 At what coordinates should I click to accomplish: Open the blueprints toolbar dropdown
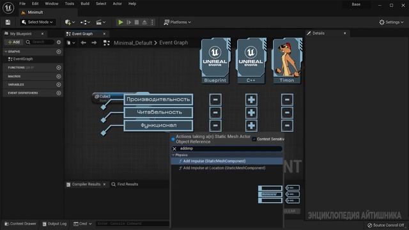tap(85, 22)
